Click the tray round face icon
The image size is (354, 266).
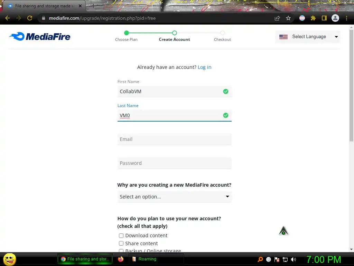268,259
